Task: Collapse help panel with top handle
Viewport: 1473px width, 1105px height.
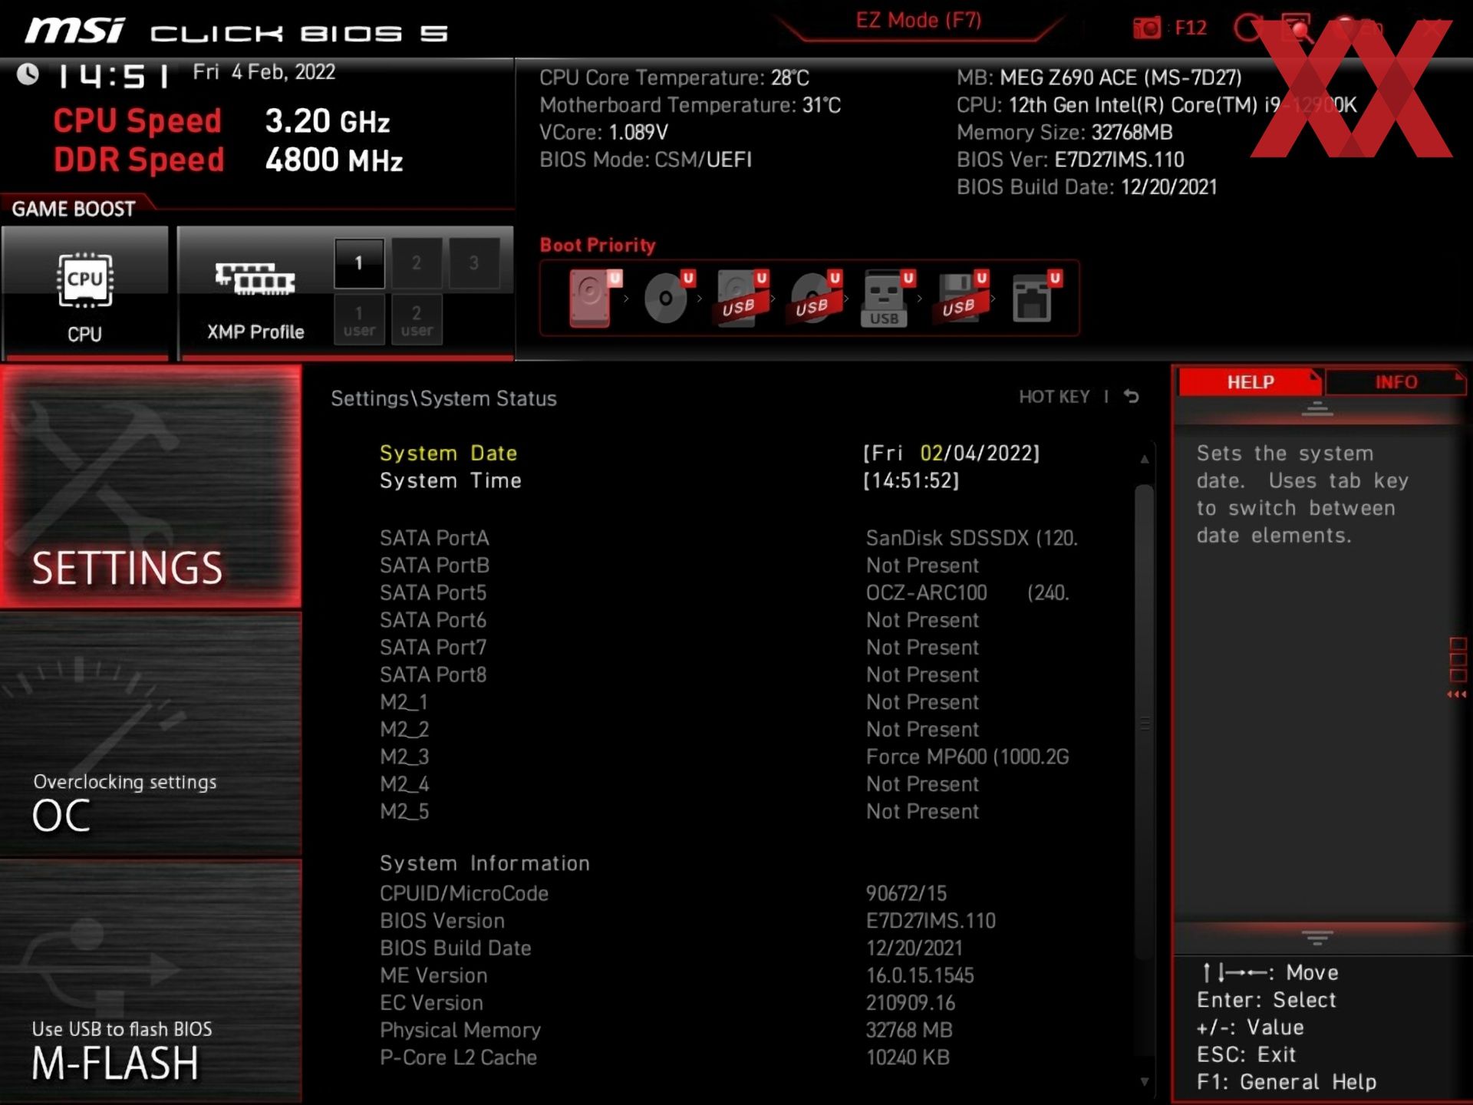Action: click(1317, 409)
